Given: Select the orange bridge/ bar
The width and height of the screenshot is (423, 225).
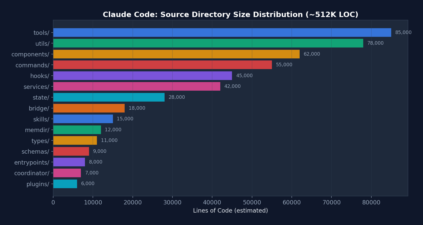Looking at the screenshot, I should [x=89, y=108].
